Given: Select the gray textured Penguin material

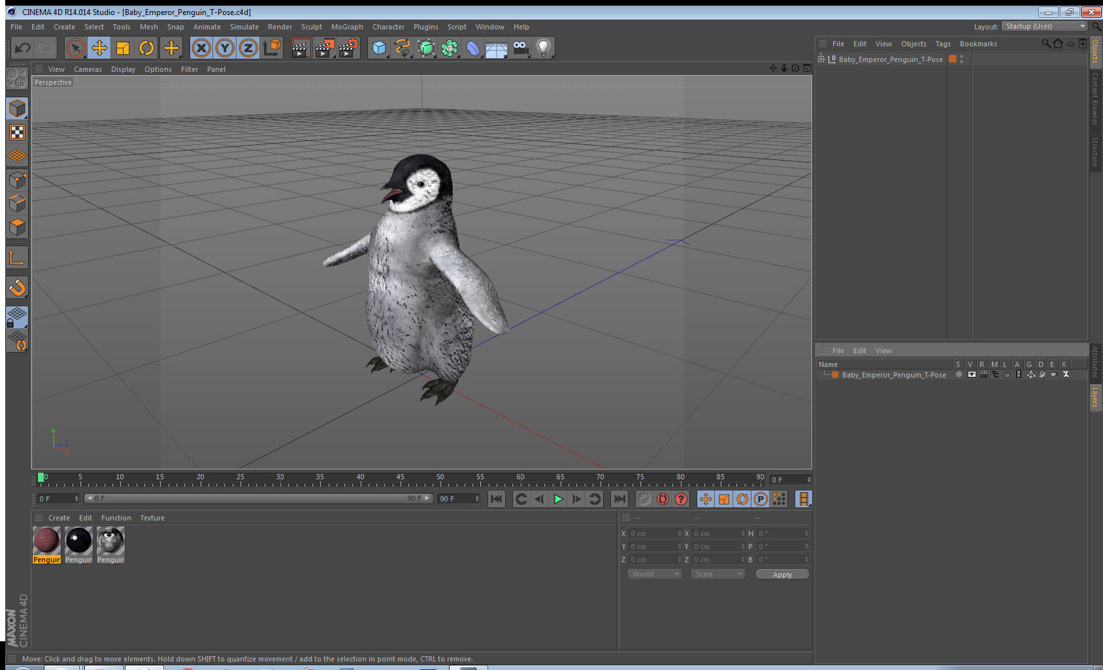Looking at the screenshot, I should [110, 540].
